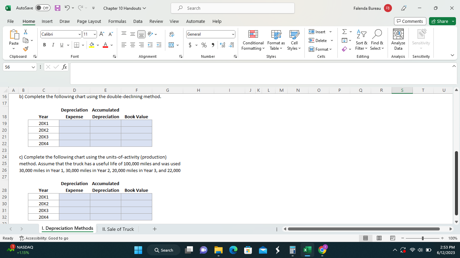The height and width of the screenshot is (258, 460).
Task: Click the Analyze Data icon
Action: 398,39
